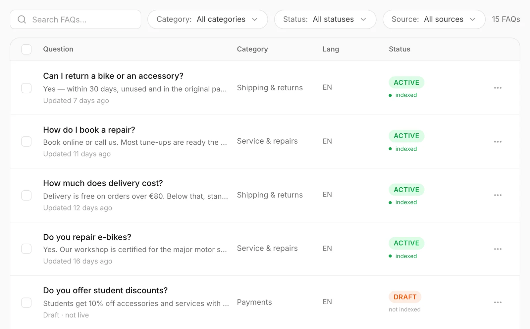
Task: Click the 'Payments' category cell
Action: click(x=254, y=302)
